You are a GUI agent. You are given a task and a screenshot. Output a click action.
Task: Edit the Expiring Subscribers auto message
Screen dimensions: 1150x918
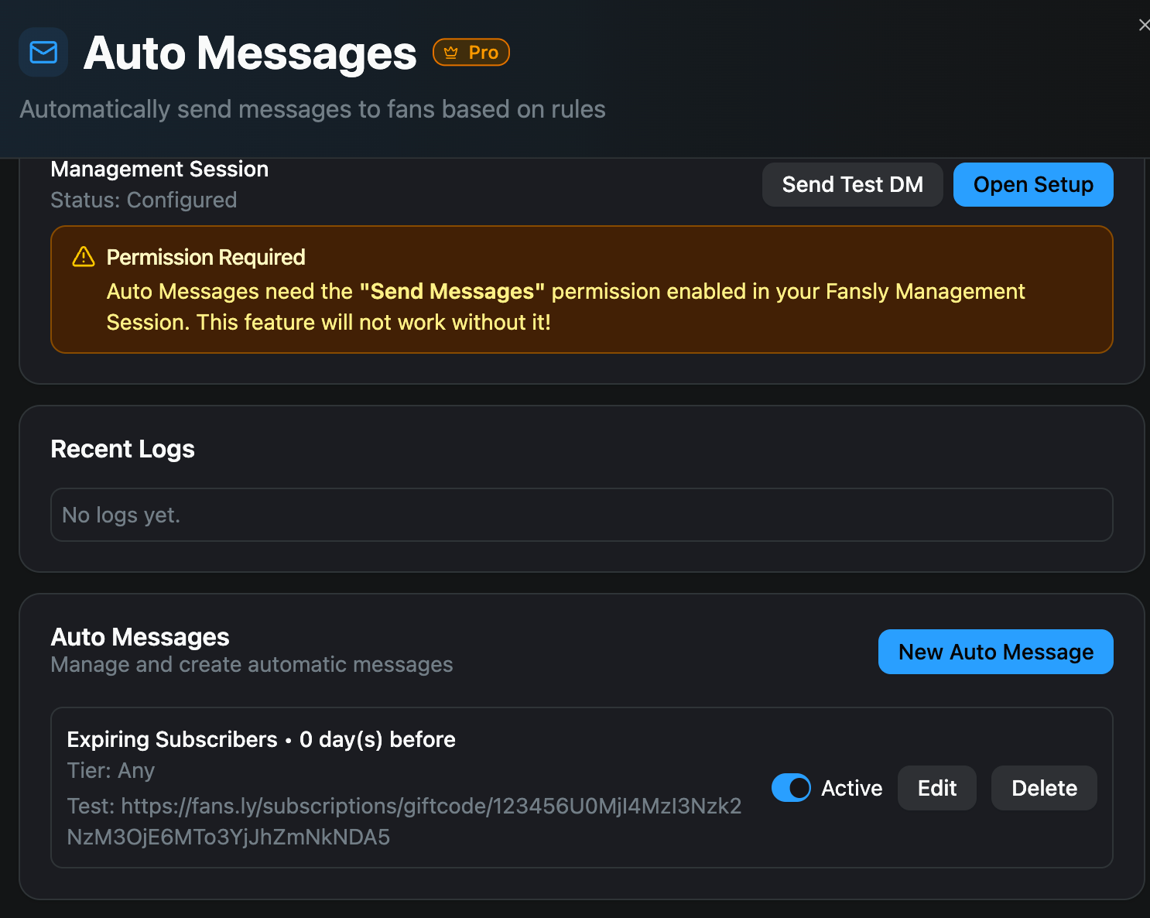pos(936,788)
